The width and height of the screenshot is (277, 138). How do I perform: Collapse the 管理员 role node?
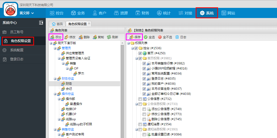click(55, 48)
